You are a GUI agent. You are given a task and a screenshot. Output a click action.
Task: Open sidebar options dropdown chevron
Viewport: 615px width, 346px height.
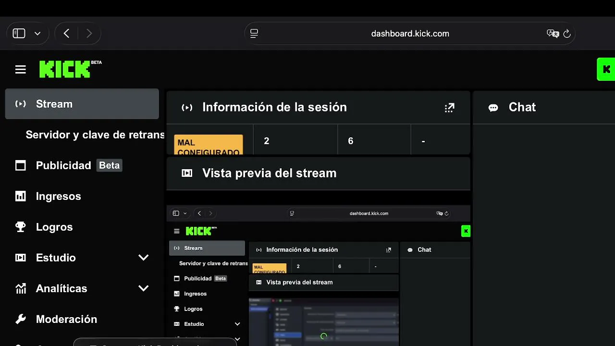coord(37,34)
